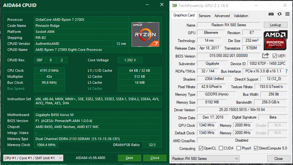Toggle the PhysX checkbox
Image resolution: width=293 pixels, height=165 pixels.
click(x=239, y=148)
